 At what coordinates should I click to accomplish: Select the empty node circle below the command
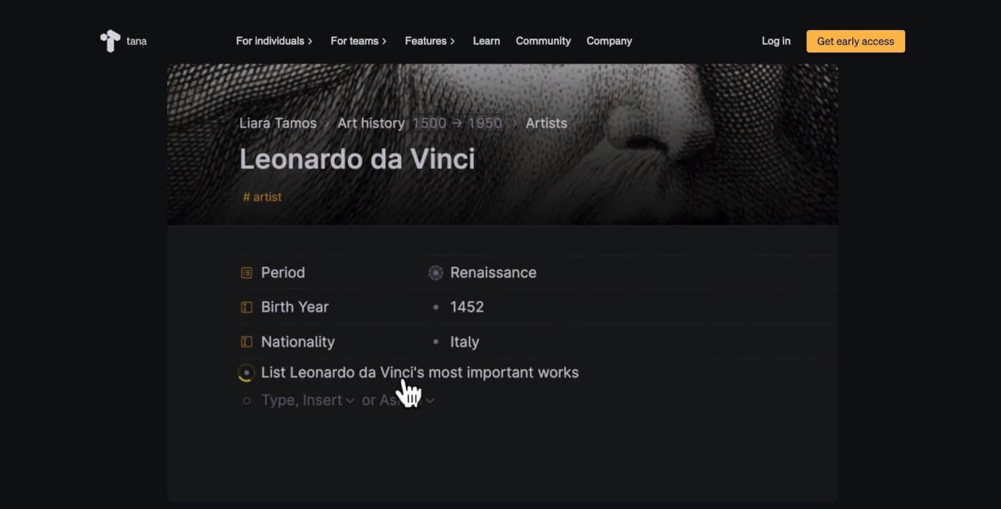(x=246, y=400)
